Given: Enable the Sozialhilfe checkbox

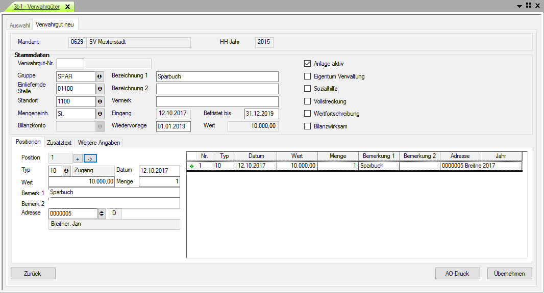Looking at the screenshot, I should 307,89.
